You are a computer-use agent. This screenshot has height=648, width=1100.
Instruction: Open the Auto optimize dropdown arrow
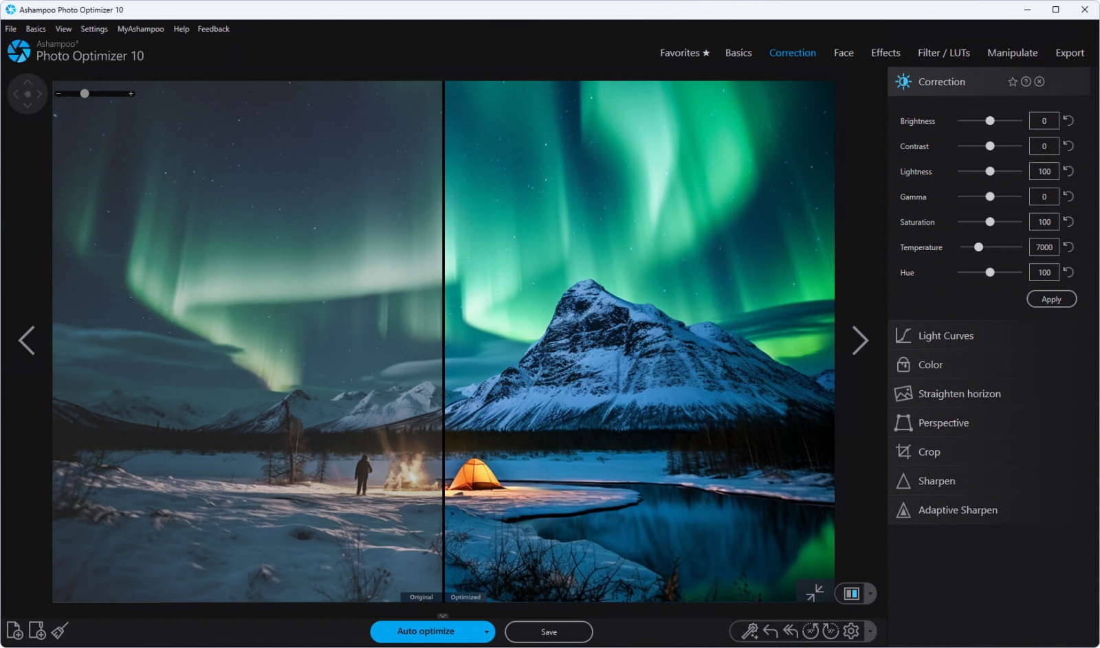coord(486,632)
